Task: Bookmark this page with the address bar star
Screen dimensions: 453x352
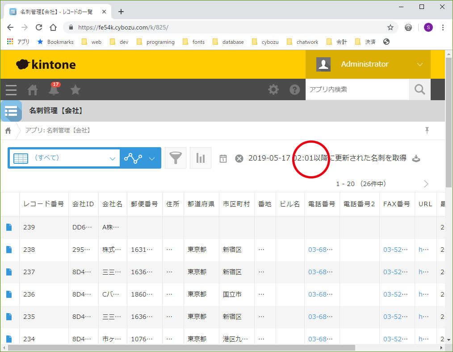Action: tap(390, 27)
